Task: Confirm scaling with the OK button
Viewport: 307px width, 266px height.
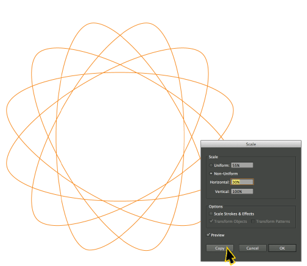Action: coord(282,248)
